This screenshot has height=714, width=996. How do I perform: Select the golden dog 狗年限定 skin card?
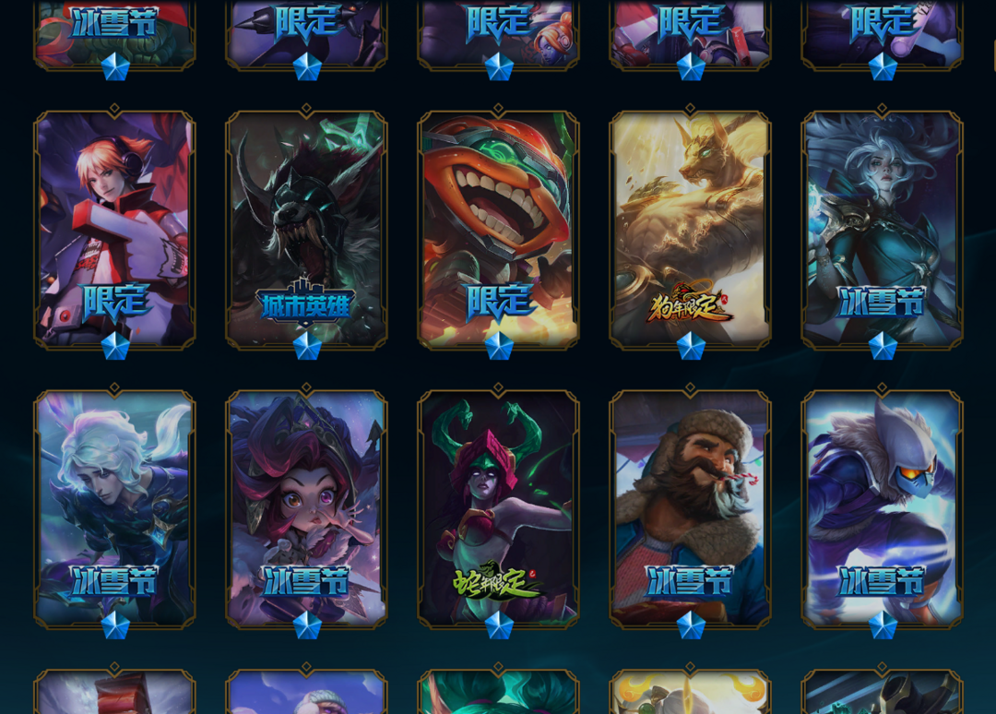point(690,230)
